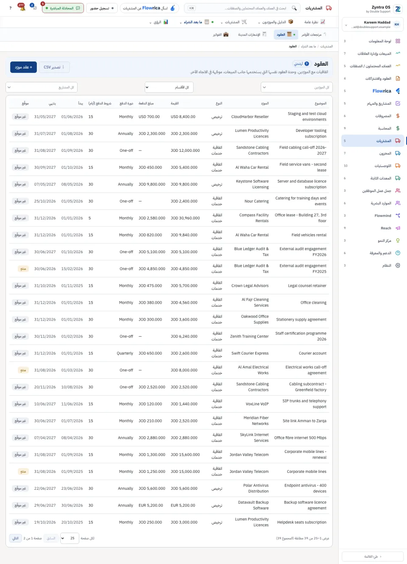Screen dimensions: 407x564
Task: Open اللوجستيات logistics in sidebar
Action: tap(373, 166)
